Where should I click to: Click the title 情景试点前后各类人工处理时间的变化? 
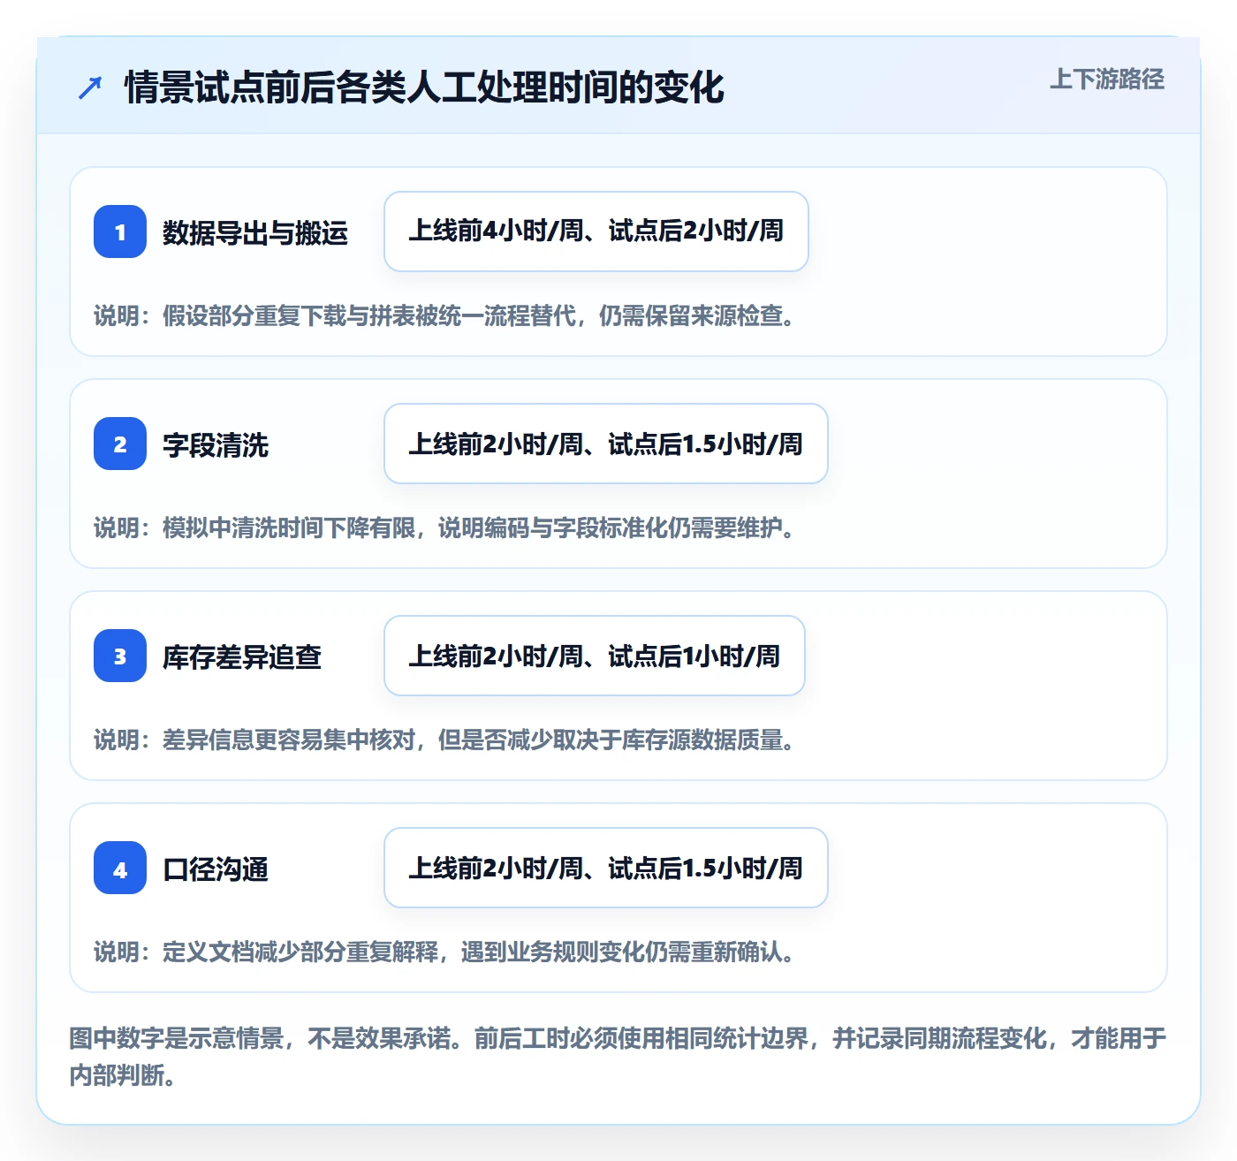tap(424, 87)
